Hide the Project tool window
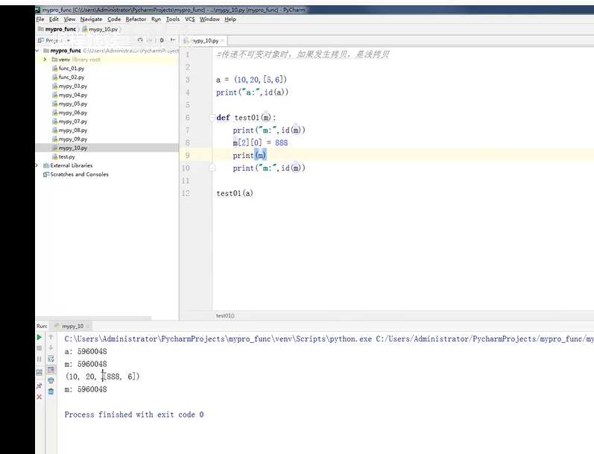This screenshot has height=454, width=594. click(173, 40)
